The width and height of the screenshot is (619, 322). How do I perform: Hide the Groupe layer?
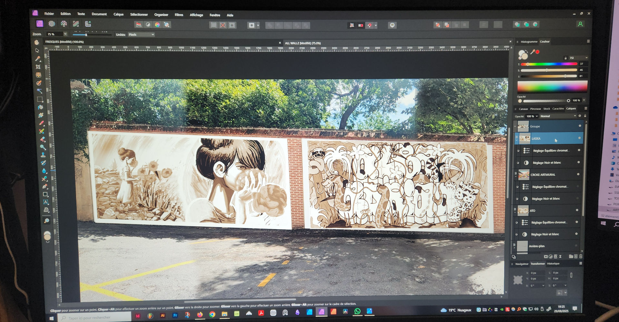(x=580, y=126)
